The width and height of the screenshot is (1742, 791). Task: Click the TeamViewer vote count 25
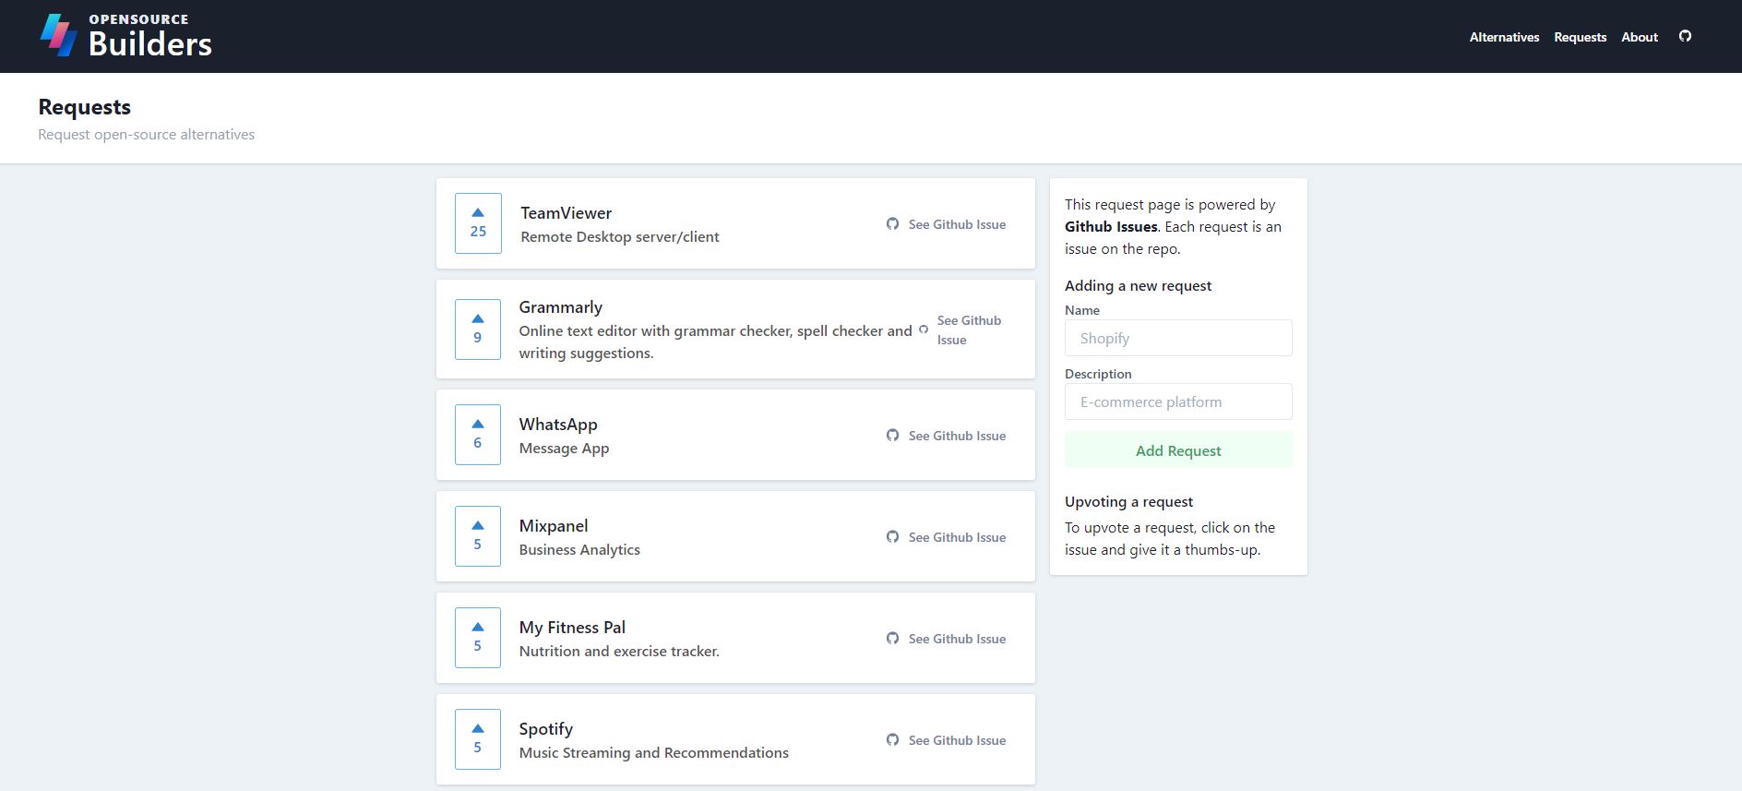click(478, 232)
